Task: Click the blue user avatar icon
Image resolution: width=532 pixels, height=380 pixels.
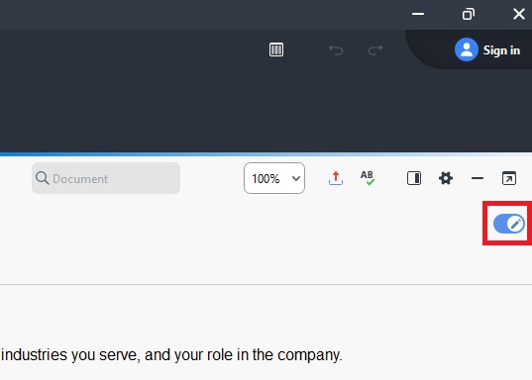Action: coord(467,49)
